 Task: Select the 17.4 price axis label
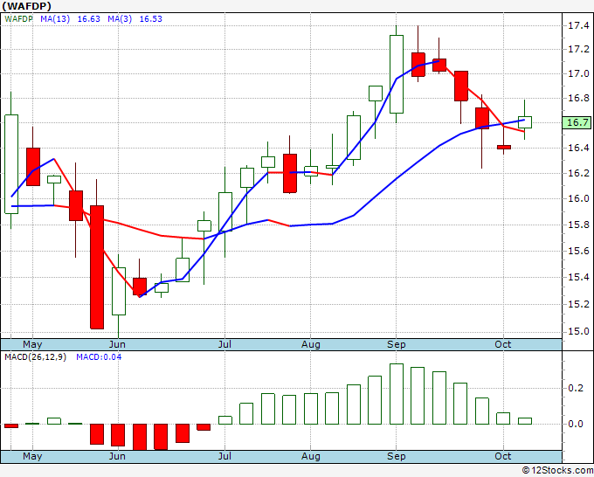point(578,25)
